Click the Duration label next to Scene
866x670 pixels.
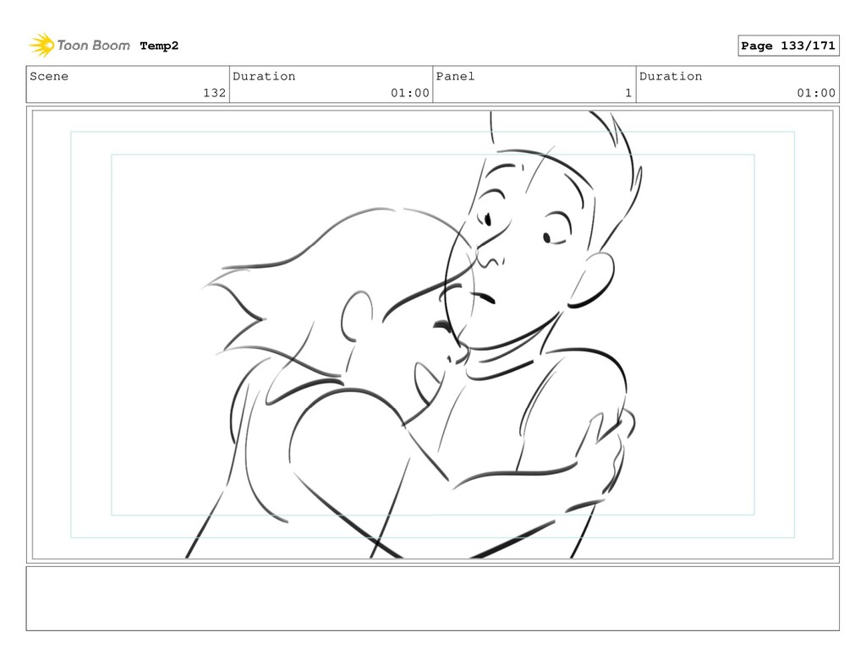(264, 76)
